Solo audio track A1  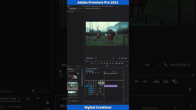[98, 88]
